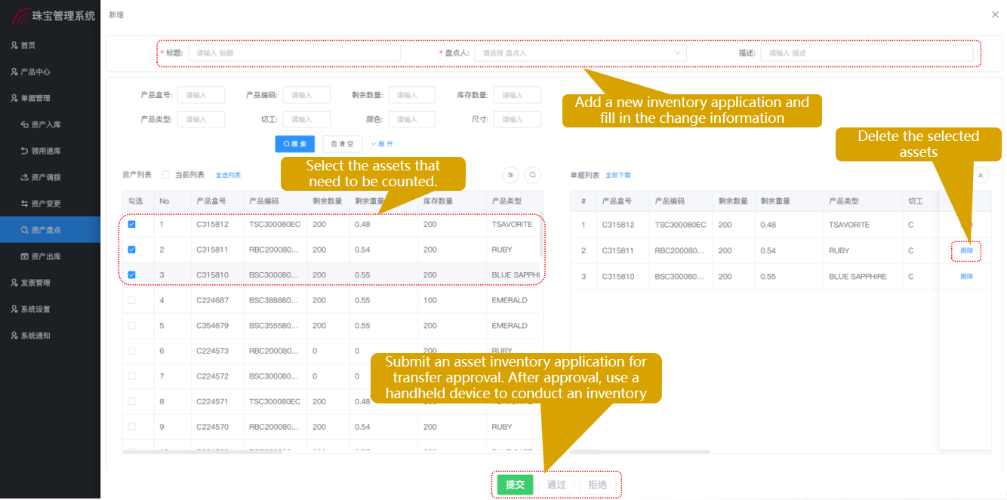
Task: Open 资产入库 in the sidebar
Action: (45, 124)
